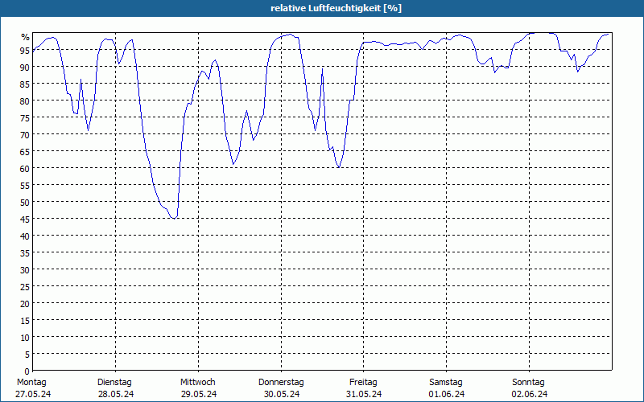Click the y-axis label '45'
This screenshot has height=402, width=644.
(x=25, y=219)
